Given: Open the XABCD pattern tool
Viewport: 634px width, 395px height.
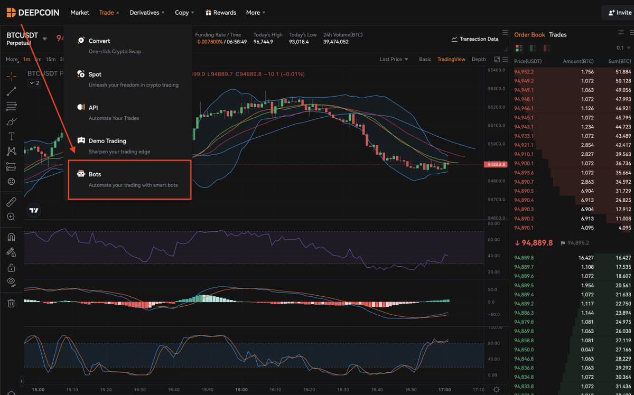Looking at the screenshot, I should (11, 151).
